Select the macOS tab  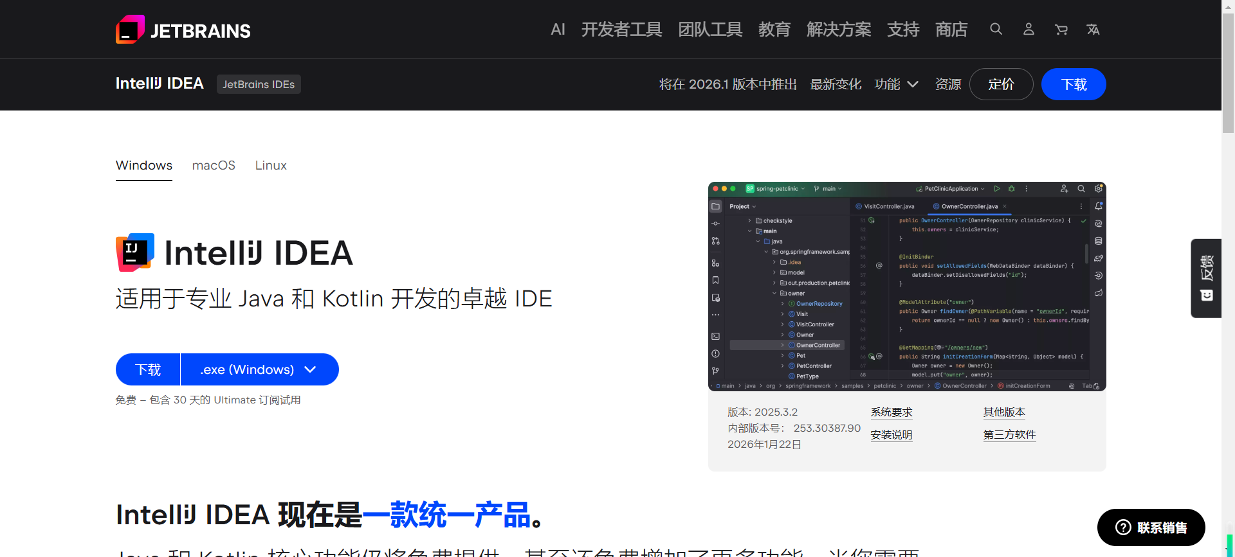(x=214, y=166)
